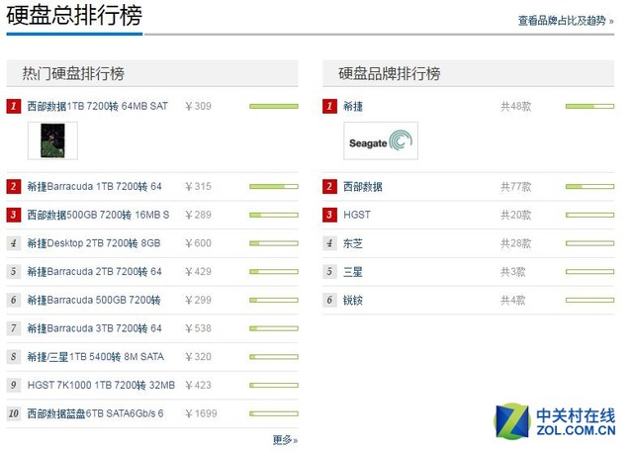Click rank badge 3 beside HGST brand

coord(329,215)
